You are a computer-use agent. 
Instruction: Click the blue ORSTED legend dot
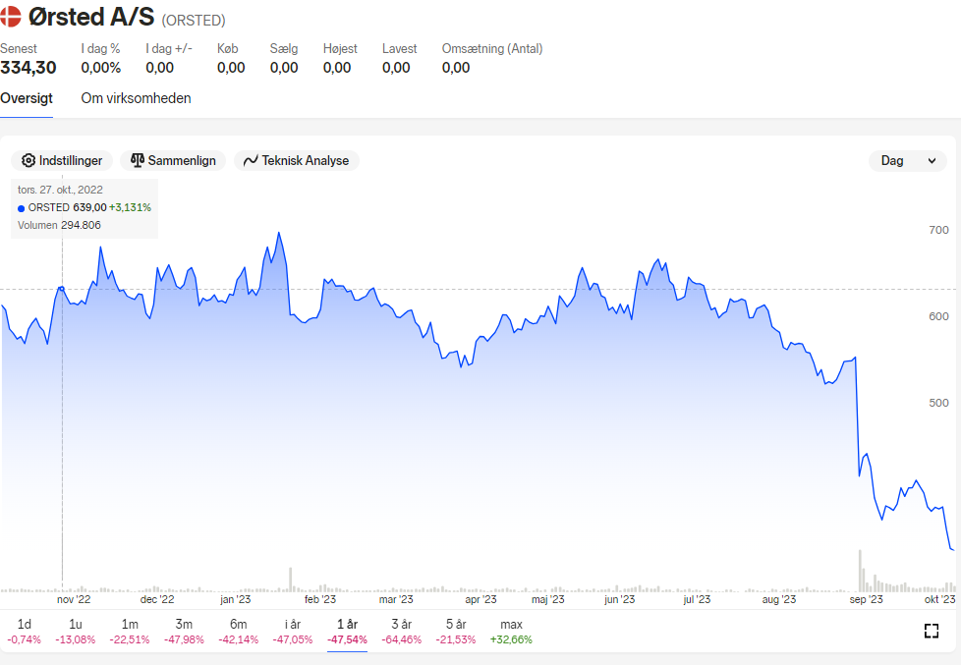[22, 208]
